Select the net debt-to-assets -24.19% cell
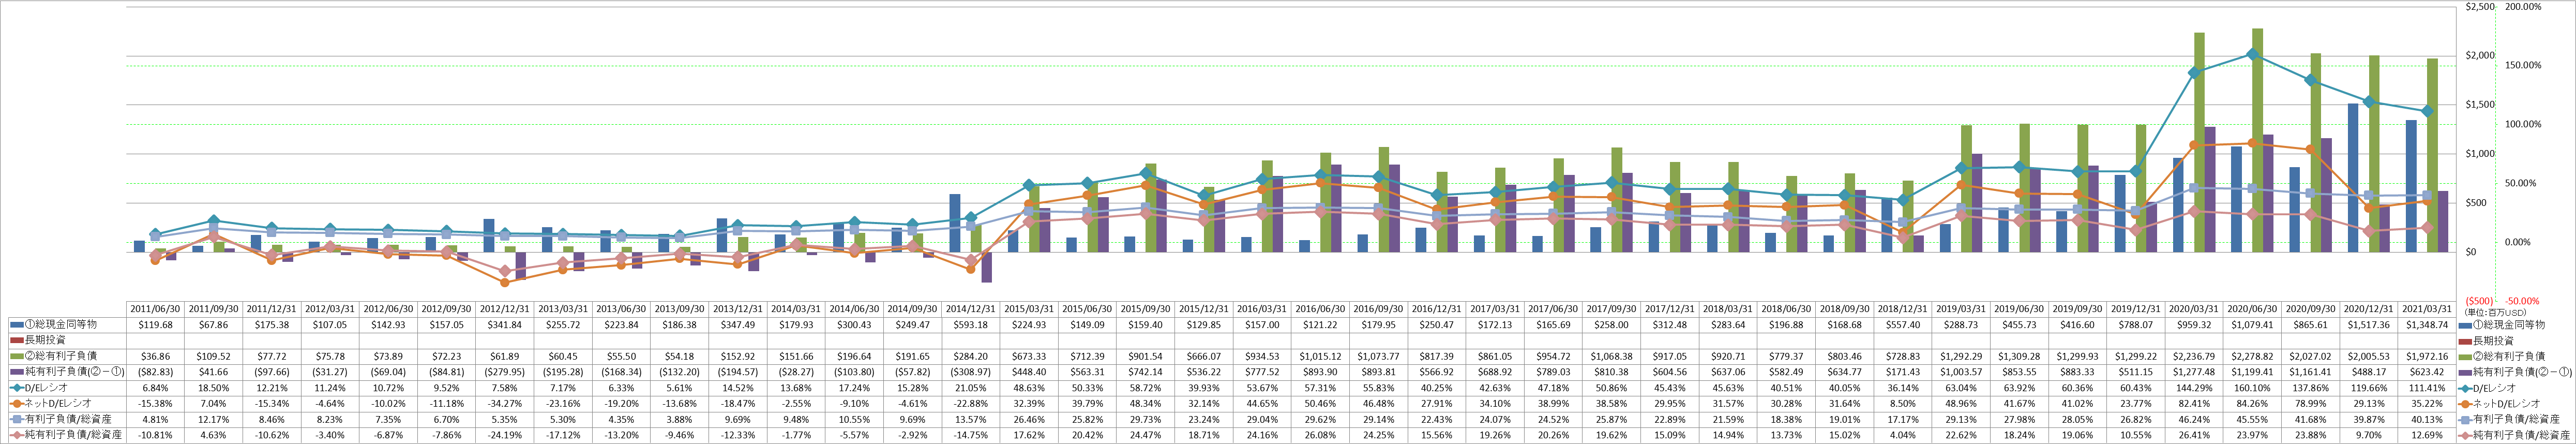2576x444 pixels. 504,435
